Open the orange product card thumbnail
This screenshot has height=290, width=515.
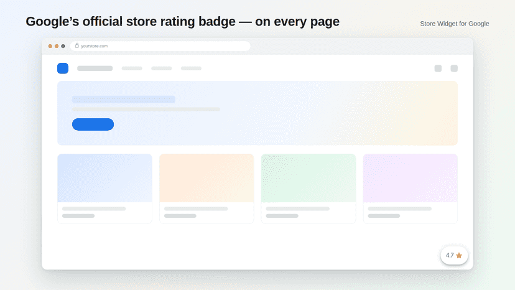coord(206,178)
